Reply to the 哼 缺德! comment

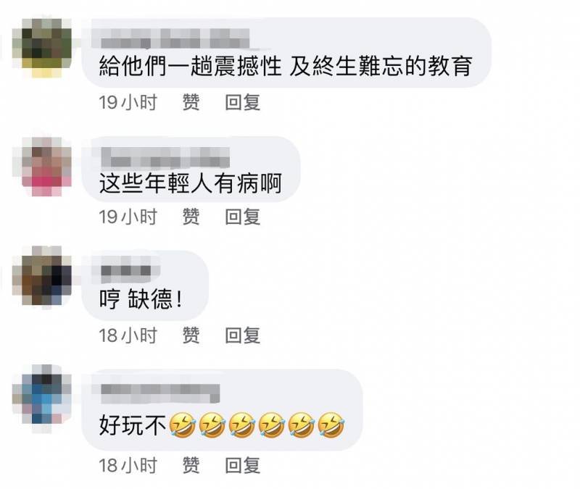tap(243, 335)
